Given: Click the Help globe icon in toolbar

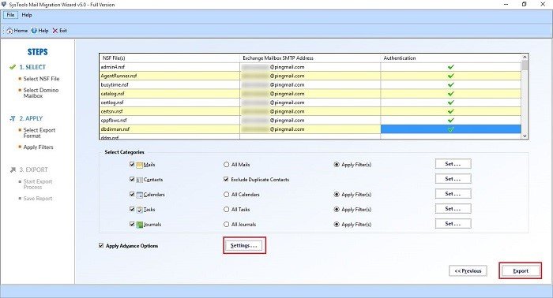Looking at the screenshot, I should pos(34,31).
